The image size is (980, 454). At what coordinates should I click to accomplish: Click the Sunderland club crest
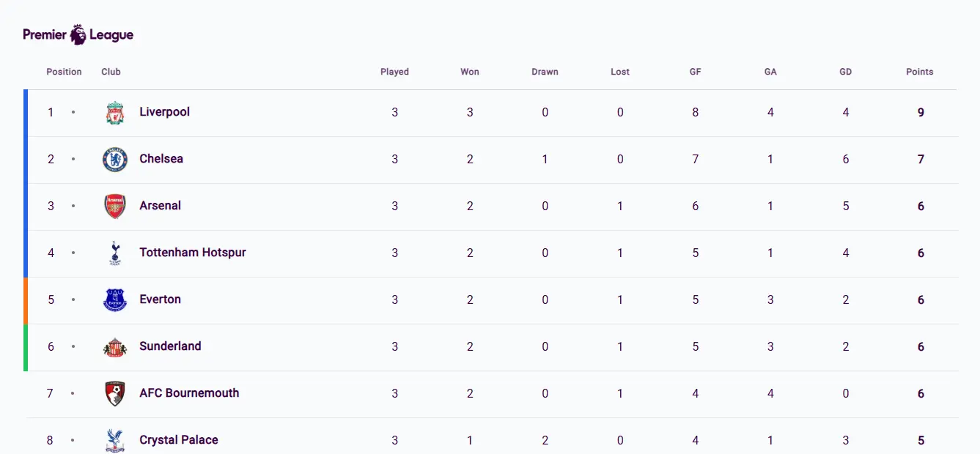(114, 346)
